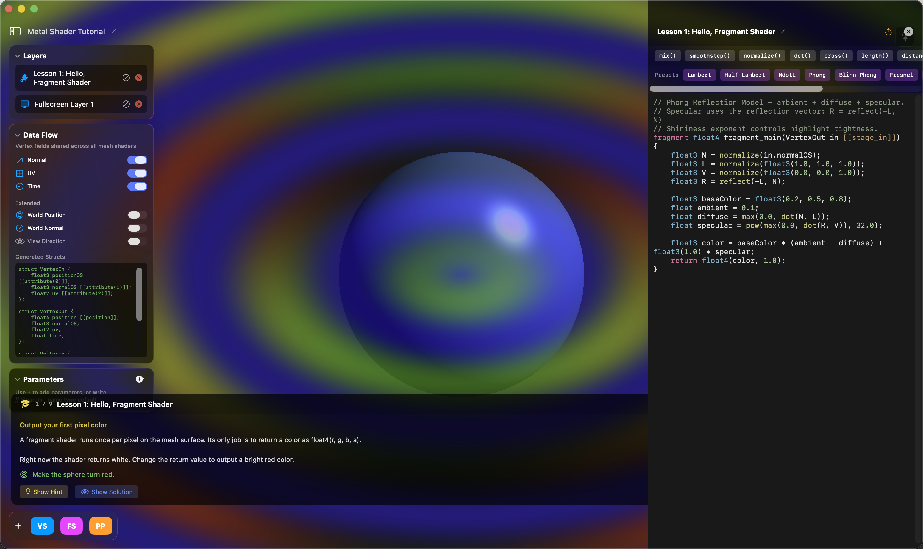Insert the normalize() snippet
The height and width of the screenshot is (549, 923).
click(x=762, y=56)
